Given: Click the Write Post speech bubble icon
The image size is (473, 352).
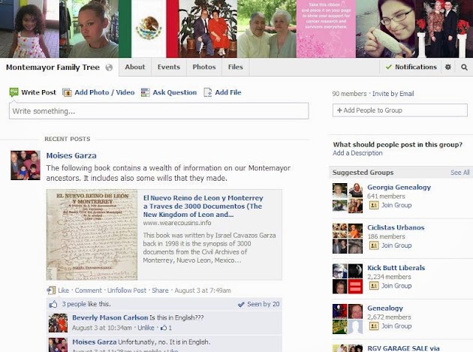Looking at the screenshot, I should (14, 92).
